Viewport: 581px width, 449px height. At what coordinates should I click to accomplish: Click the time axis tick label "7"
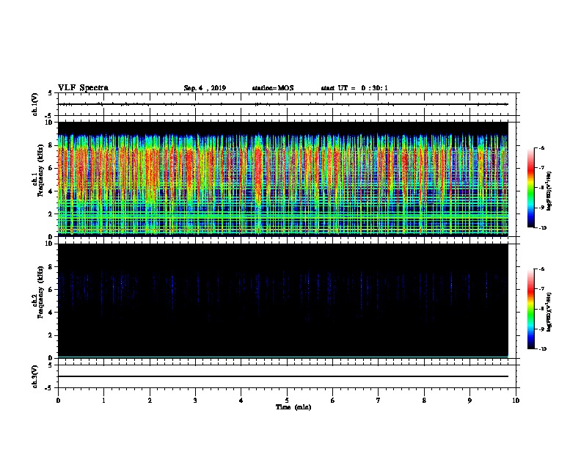point(379,401)
